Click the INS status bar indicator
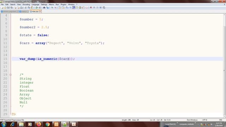The width and height of the screenshot is (226, 127). click(x=221, y=120)
